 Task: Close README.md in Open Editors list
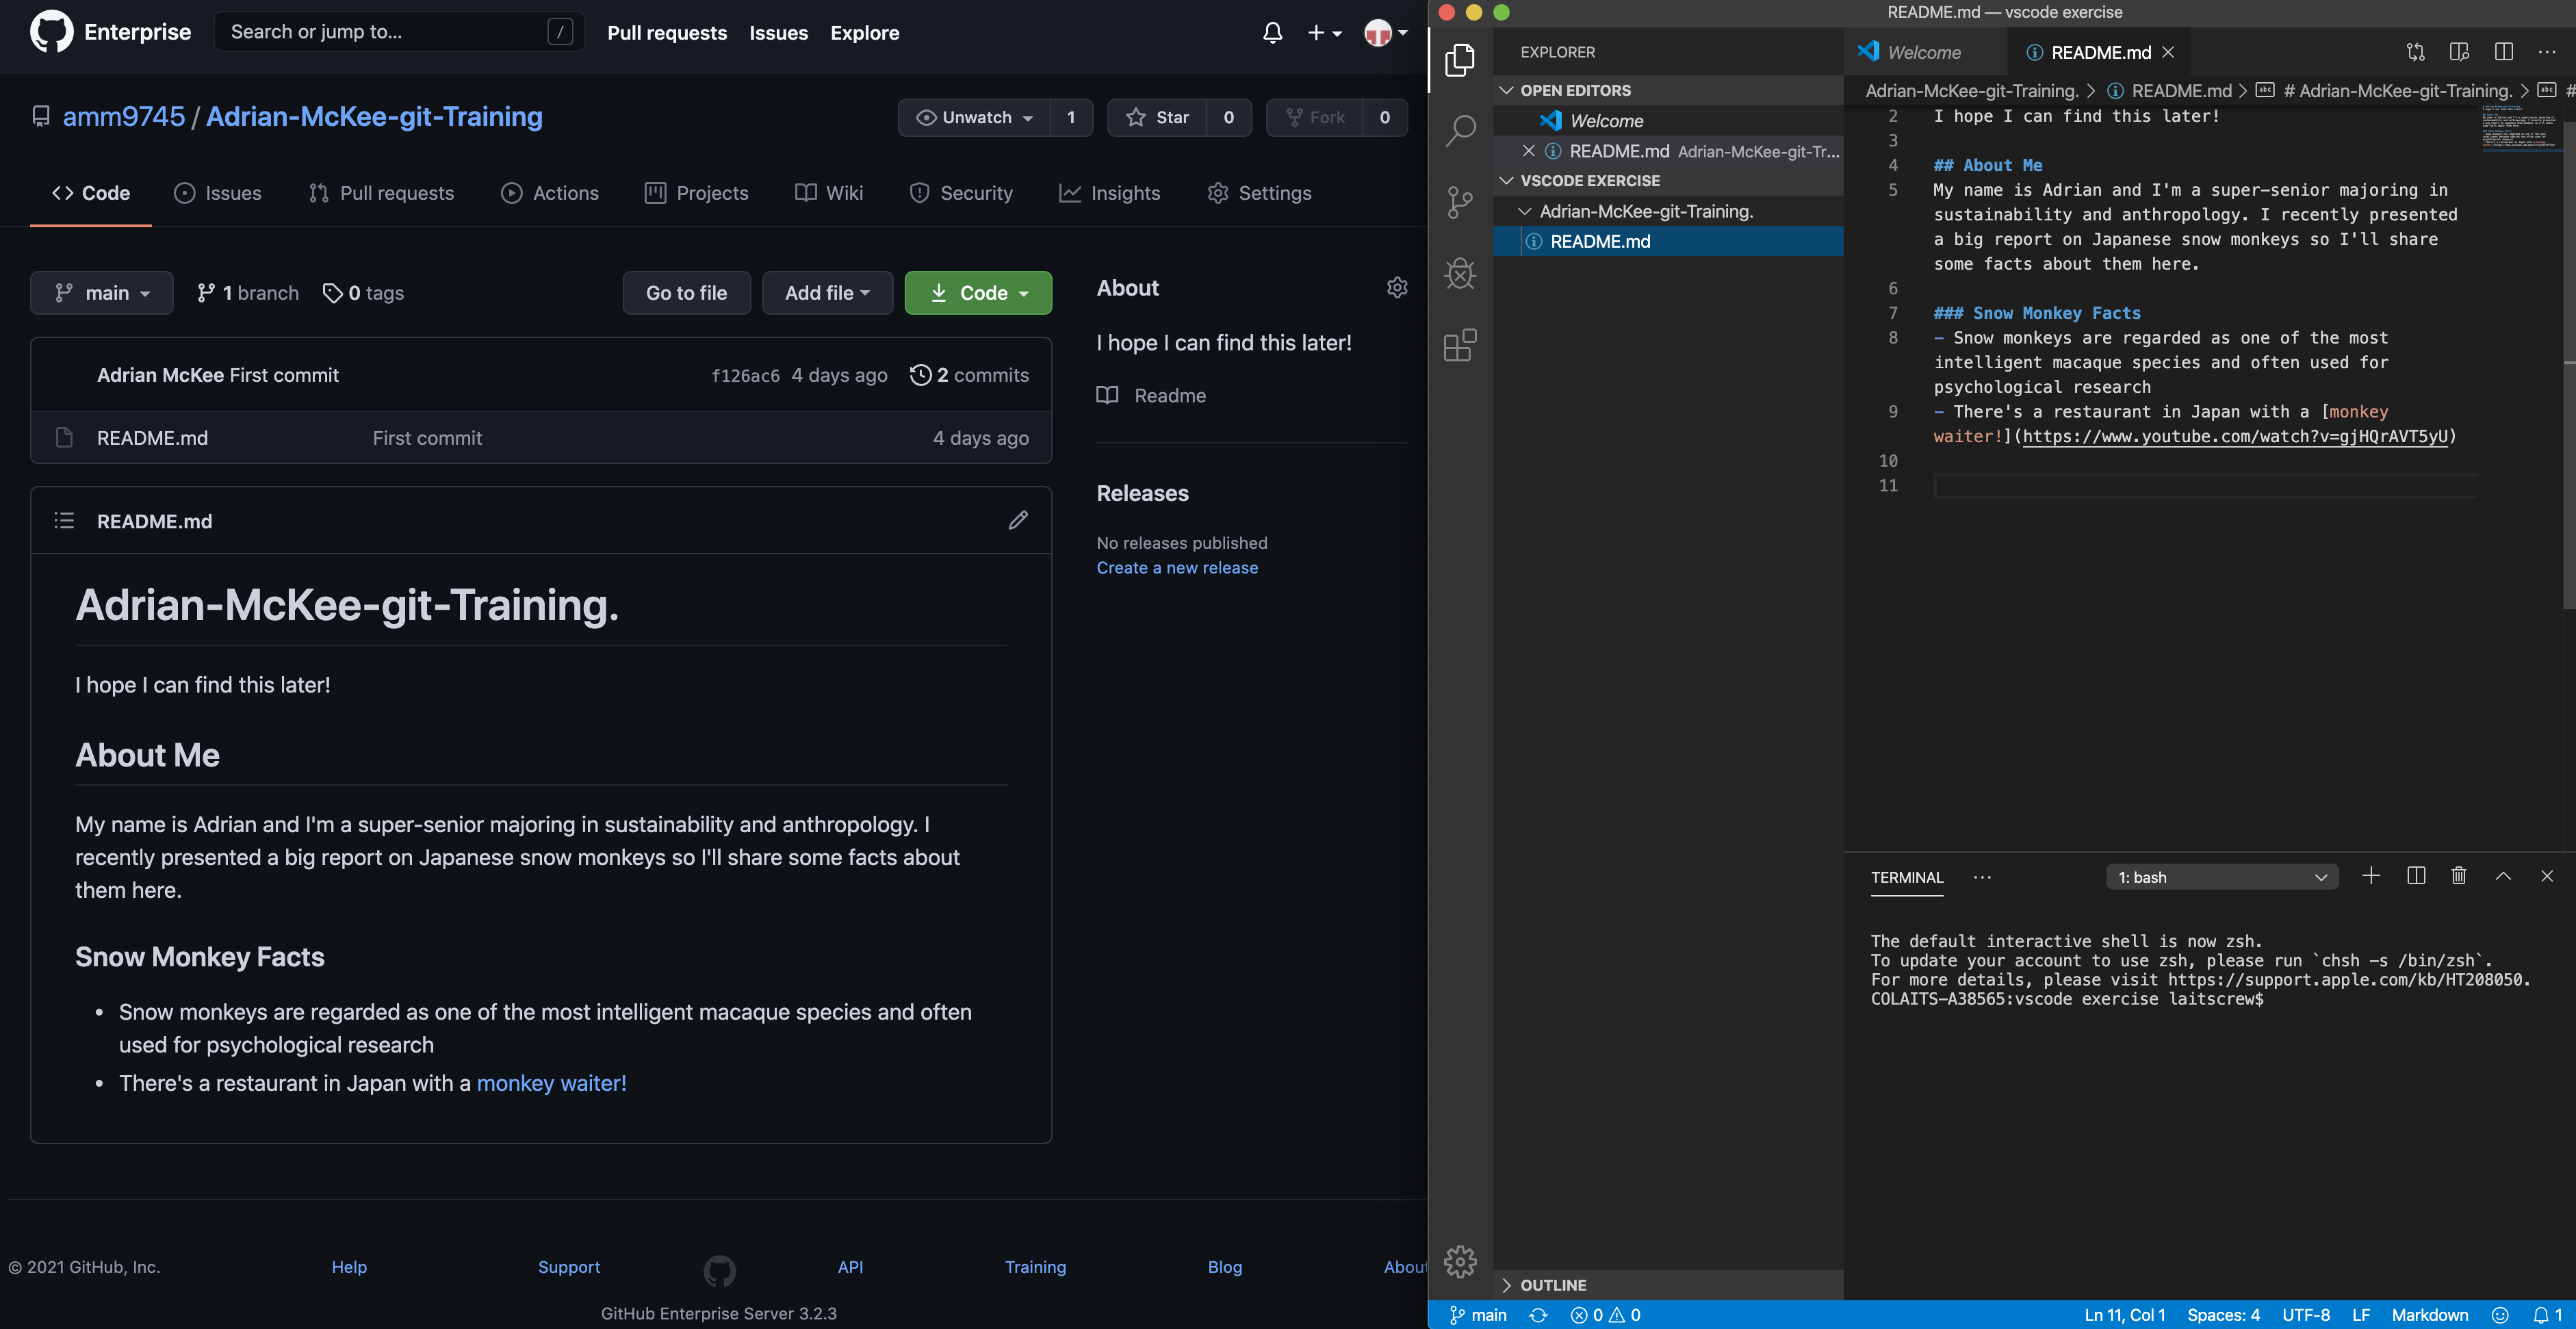point(1528,151)
